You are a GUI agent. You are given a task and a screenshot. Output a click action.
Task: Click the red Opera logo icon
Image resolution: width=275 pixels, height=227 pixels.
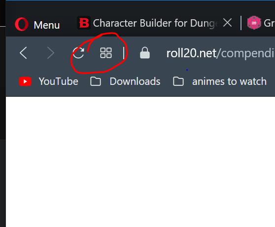[22, 24]
